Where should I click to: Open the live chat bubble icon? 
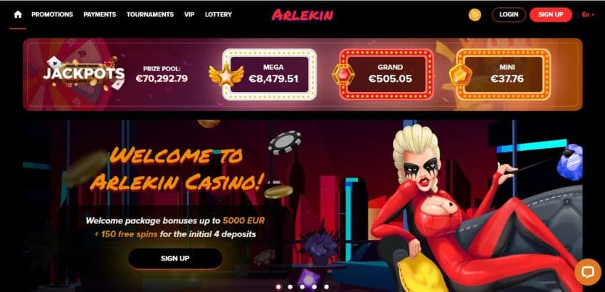tap(587, 272)
